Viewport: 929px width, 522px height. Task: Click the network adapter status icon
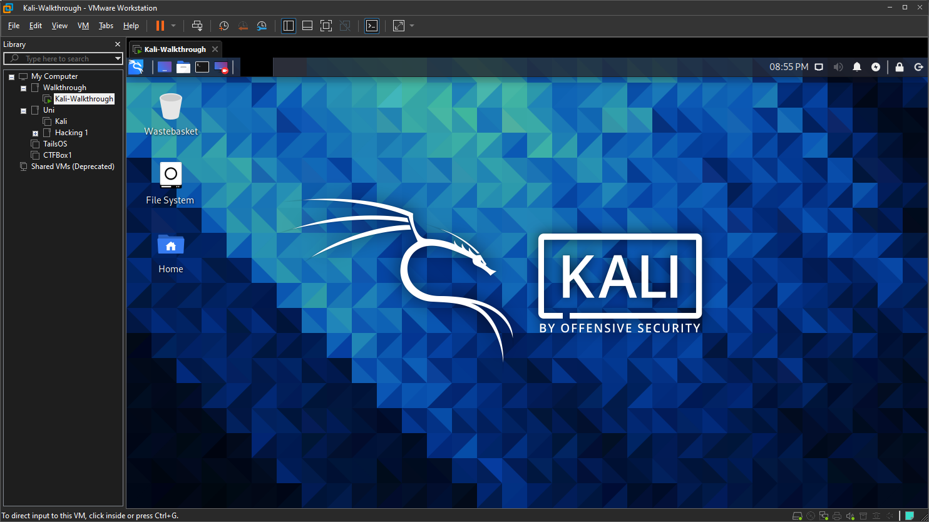(x=824, y=516)
